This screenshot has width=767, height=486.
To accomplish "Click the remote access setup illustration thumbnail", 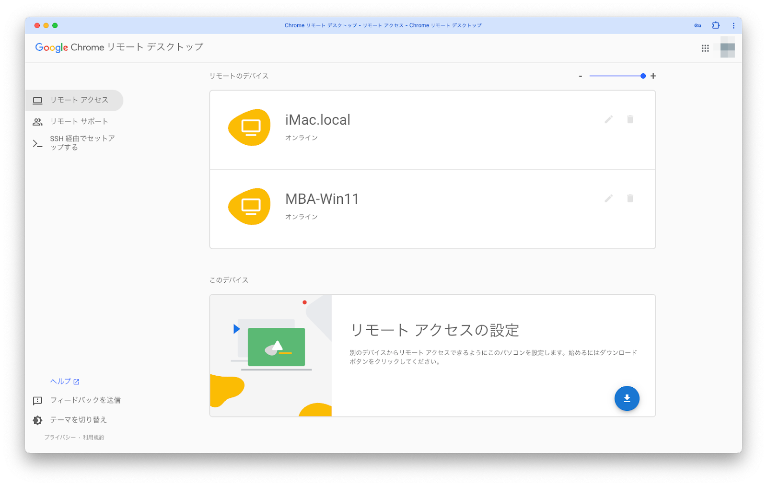I will tap(271, 356).
